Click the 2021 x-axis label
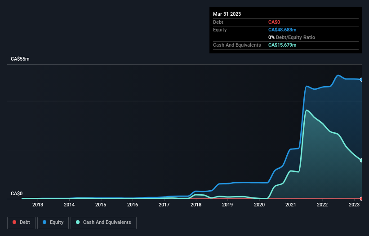This screenshot has width=369, height=236. tap(291, 205)
